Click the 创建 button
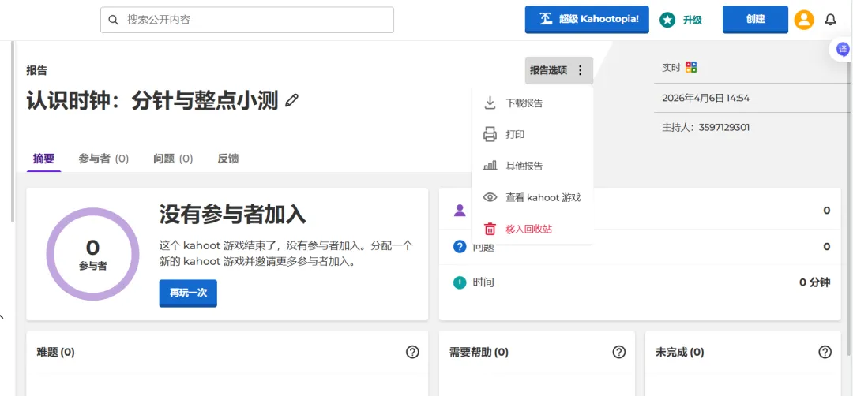 click(x=755, y=20)
